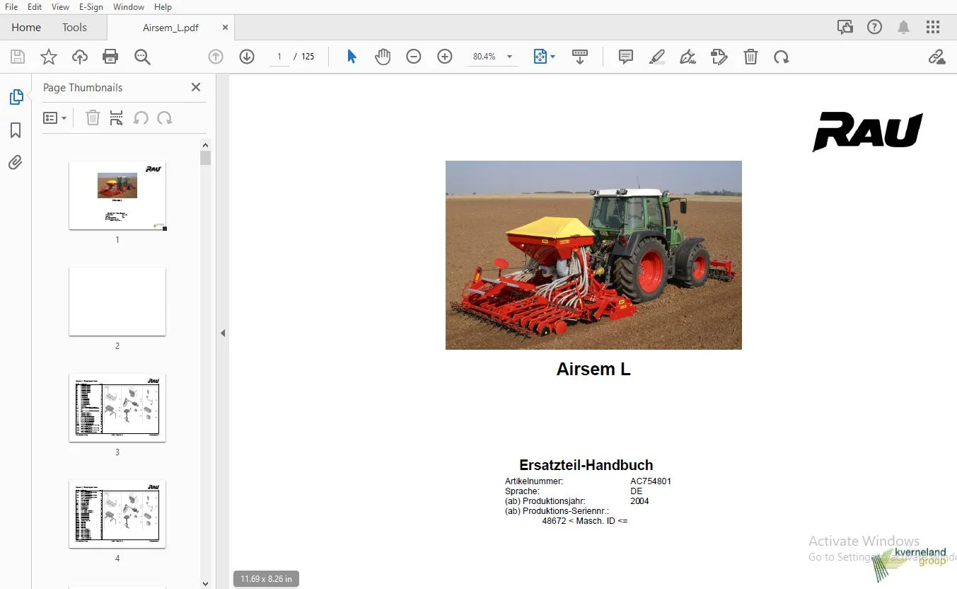Click the AC754801 article number
This screenshot has height=589, width=957.
point(651,481)
